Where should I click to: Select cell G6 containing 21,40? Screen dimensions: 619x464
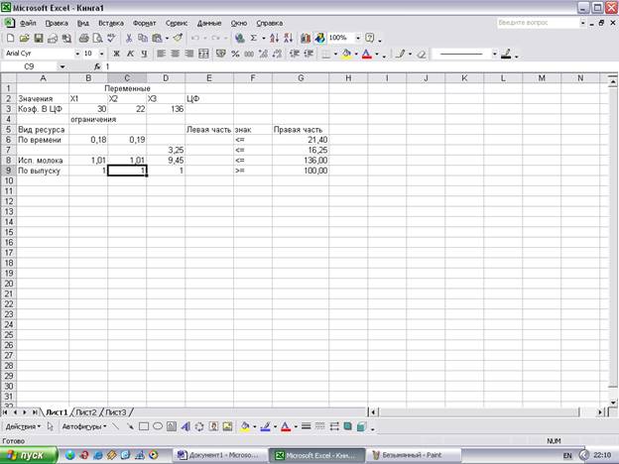pos(302,141)
